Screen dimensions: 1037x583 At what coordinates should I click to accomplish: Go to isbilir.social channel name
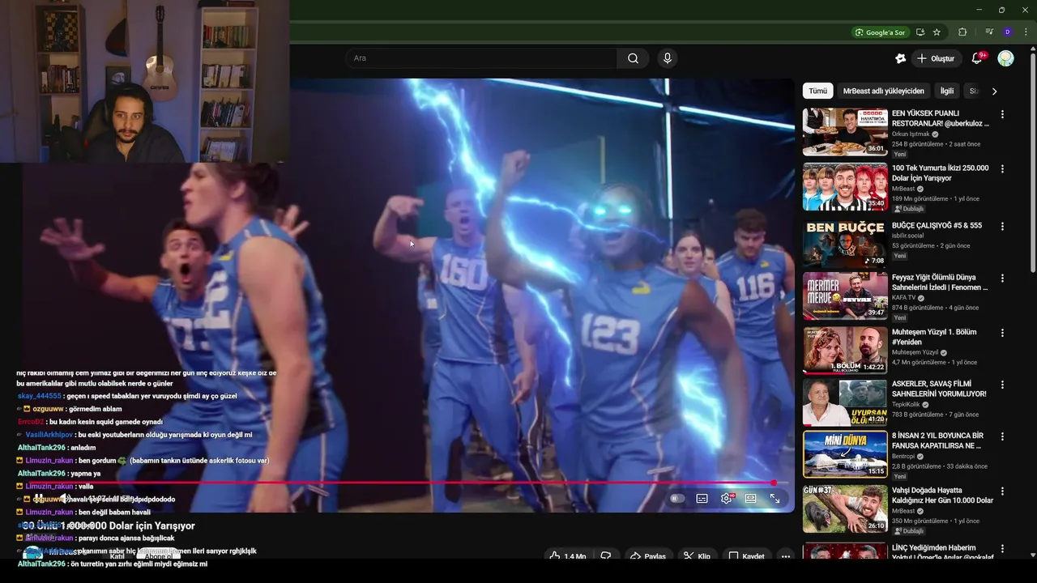click(908, 236)
